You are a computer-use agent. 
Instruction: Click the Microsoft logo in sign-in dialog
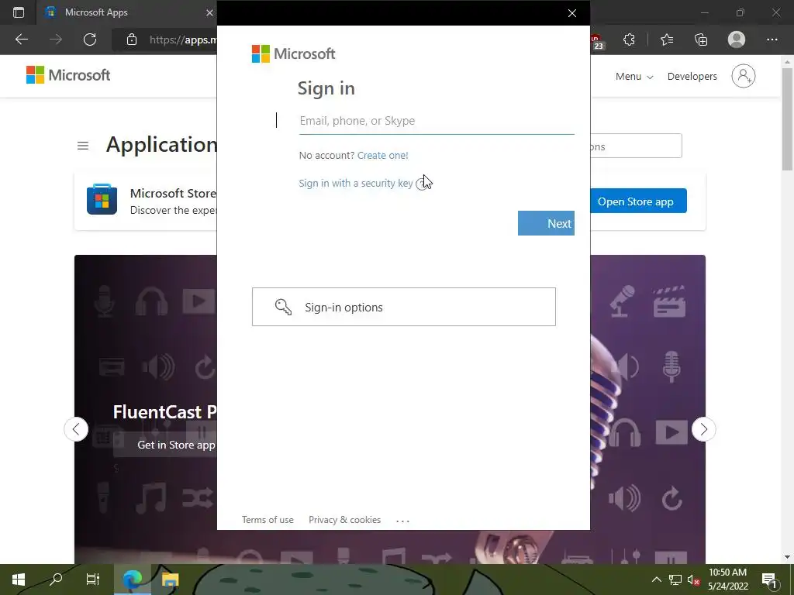294,53
